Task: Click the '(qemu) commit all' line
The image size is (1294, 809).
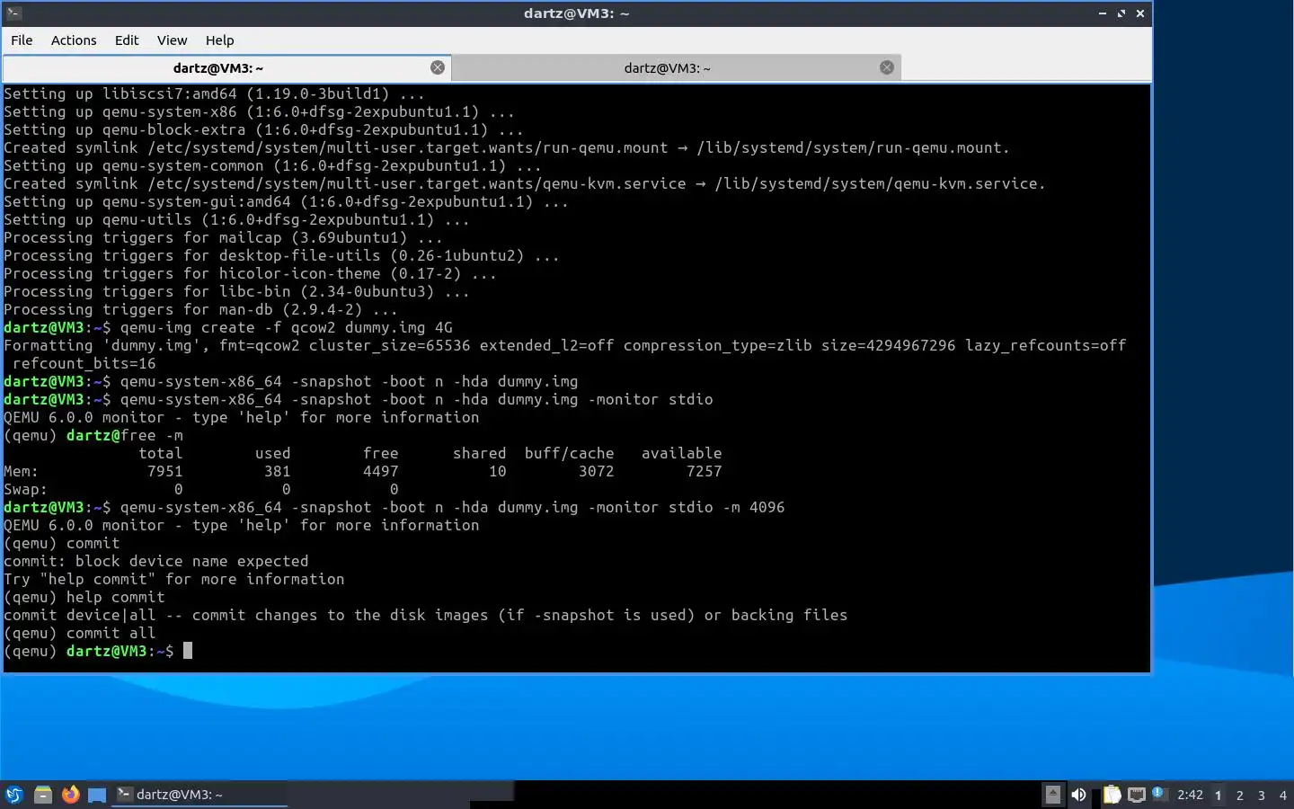Action: 80,633
